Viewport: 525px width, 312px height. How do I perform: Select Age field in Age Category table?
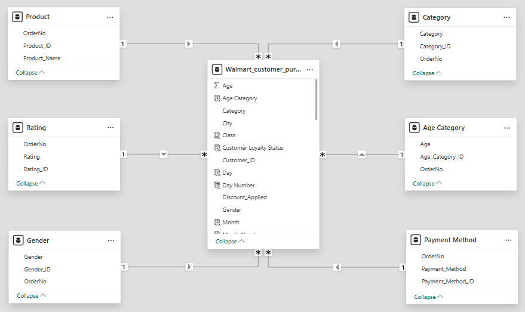tap(425, 144)
